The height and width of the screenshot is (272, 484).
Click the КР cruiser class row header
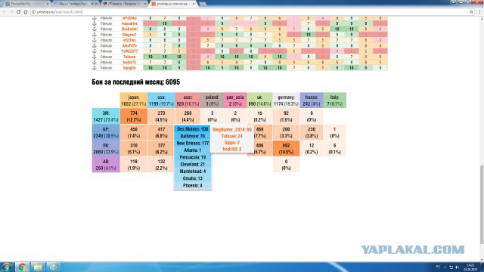(106, 132)
